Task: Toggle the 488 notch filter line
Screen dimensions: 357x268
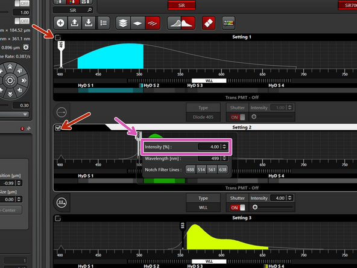Action: [191, 170]
